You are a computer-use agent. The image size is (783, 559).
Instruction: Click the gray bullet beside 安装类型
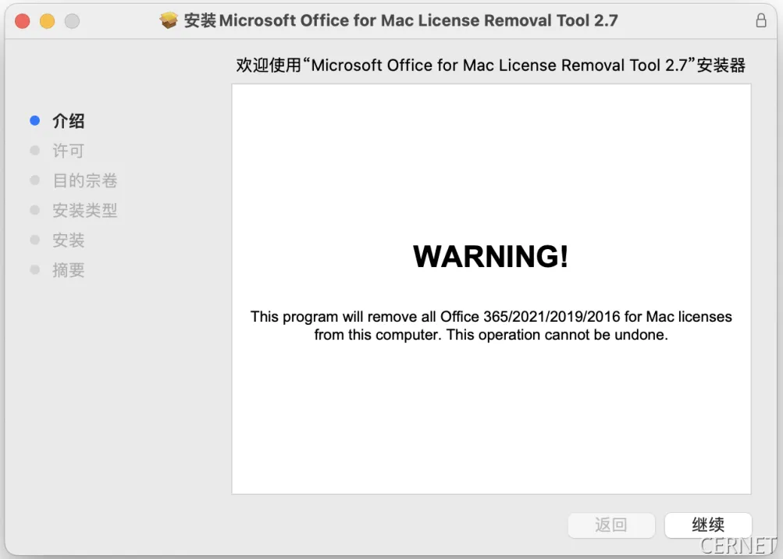tap(34, 210)
